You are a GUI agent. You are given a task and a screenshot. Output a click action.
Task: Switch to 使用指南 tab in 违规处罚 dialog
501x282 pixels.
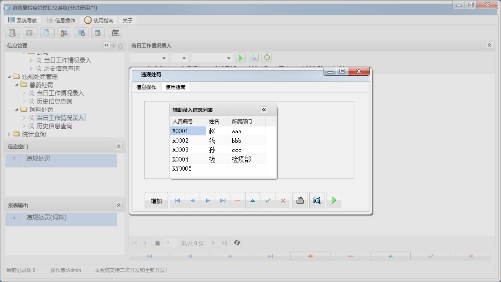(x=175, y=87)
